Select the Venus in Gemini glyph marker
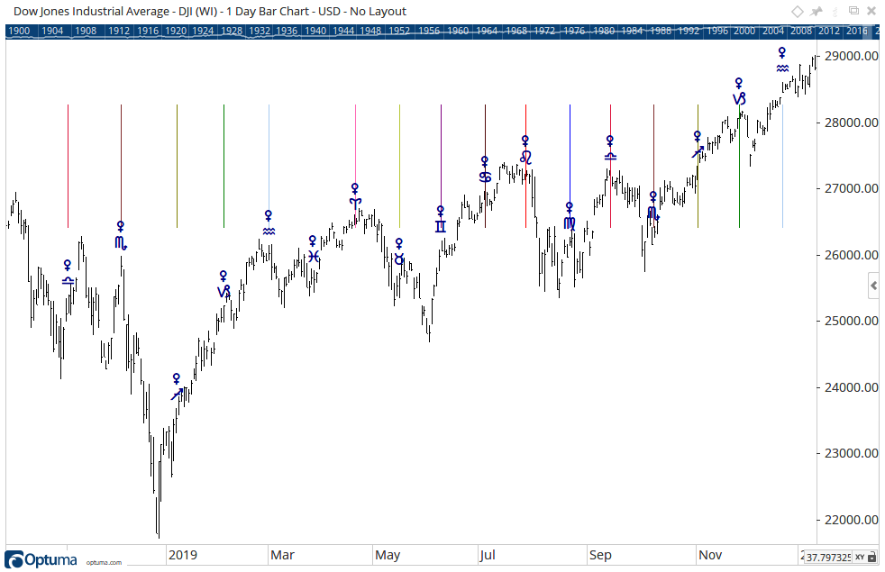885x572 pixels. (x=440, y=219)
